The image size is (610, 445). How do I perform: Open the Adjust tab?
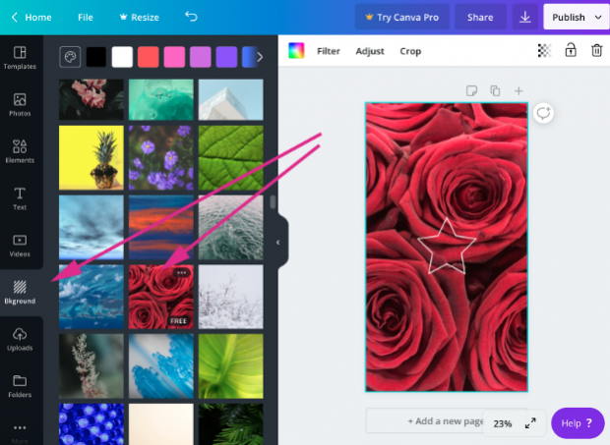370,51
